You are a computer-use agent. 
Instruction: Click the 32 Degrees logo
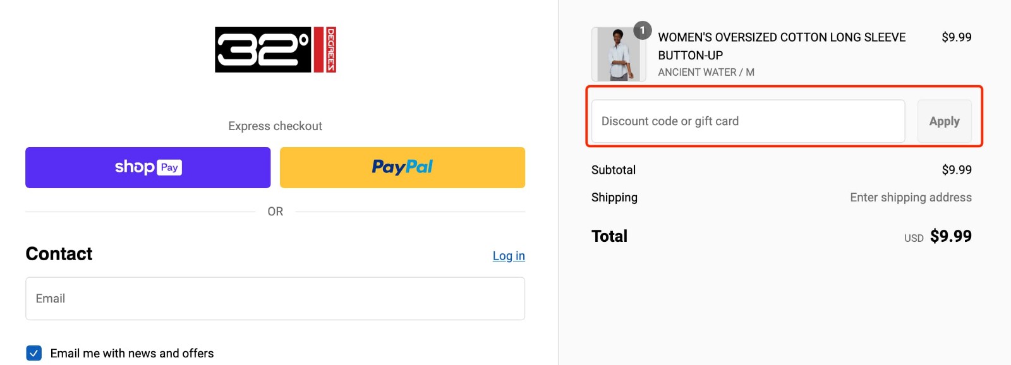coord(275,49)
